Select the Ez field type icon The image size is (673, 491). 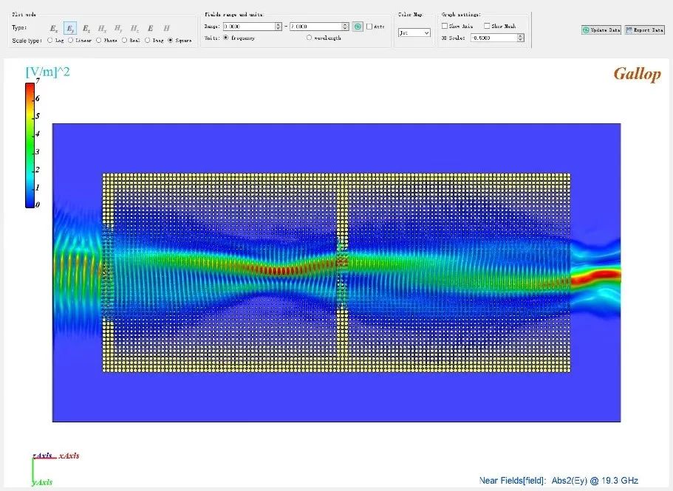click(86, 28)
